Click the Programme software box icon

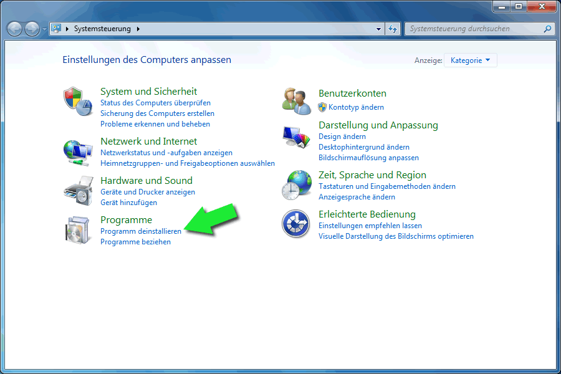pos(78,230)
